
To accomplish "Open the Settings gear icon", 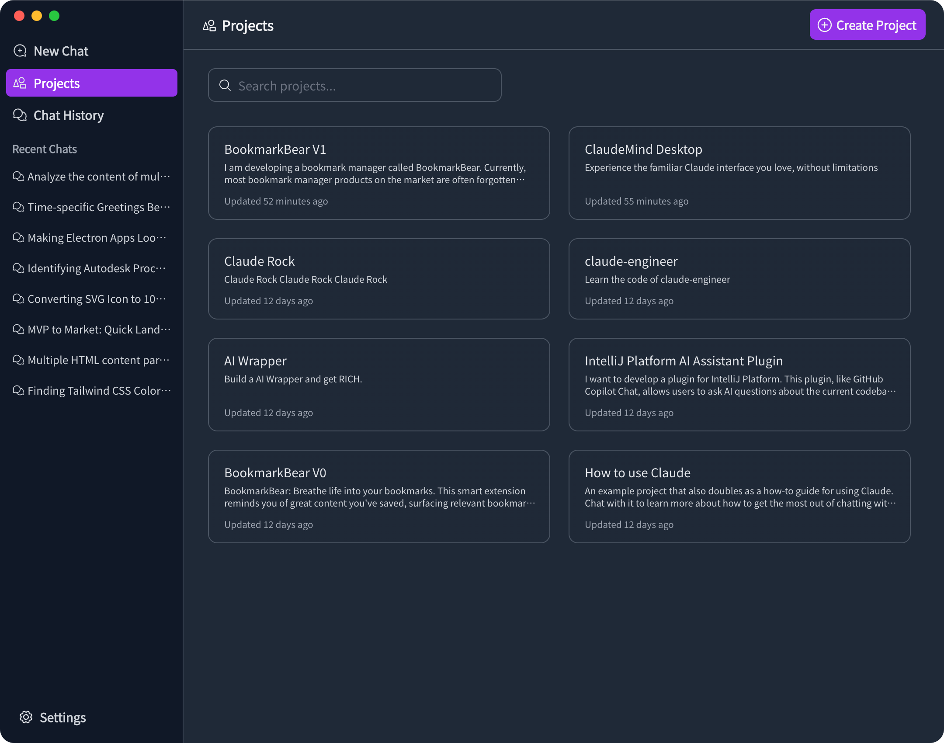I will (26, 717).
